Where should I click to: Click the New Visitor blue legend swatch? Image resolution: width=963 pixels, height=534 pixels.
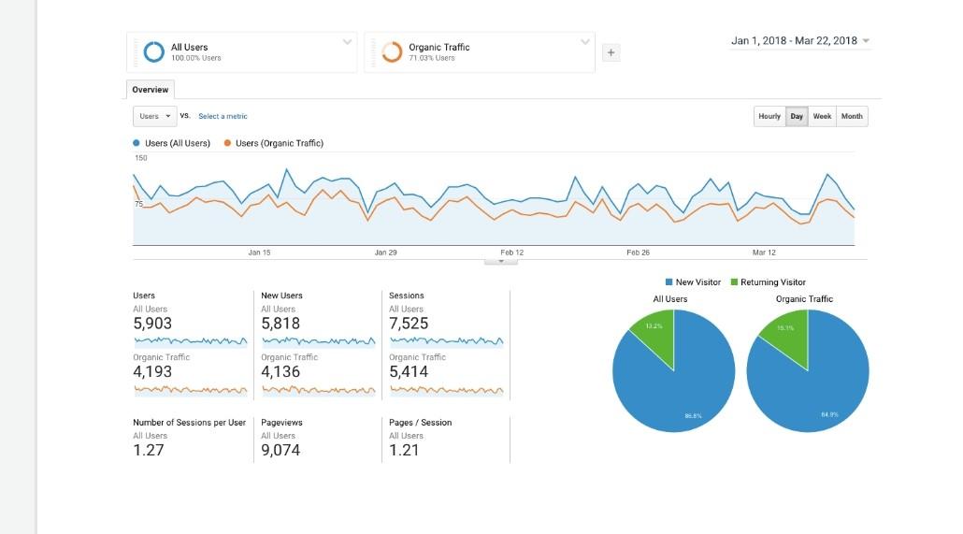(668, 282)
